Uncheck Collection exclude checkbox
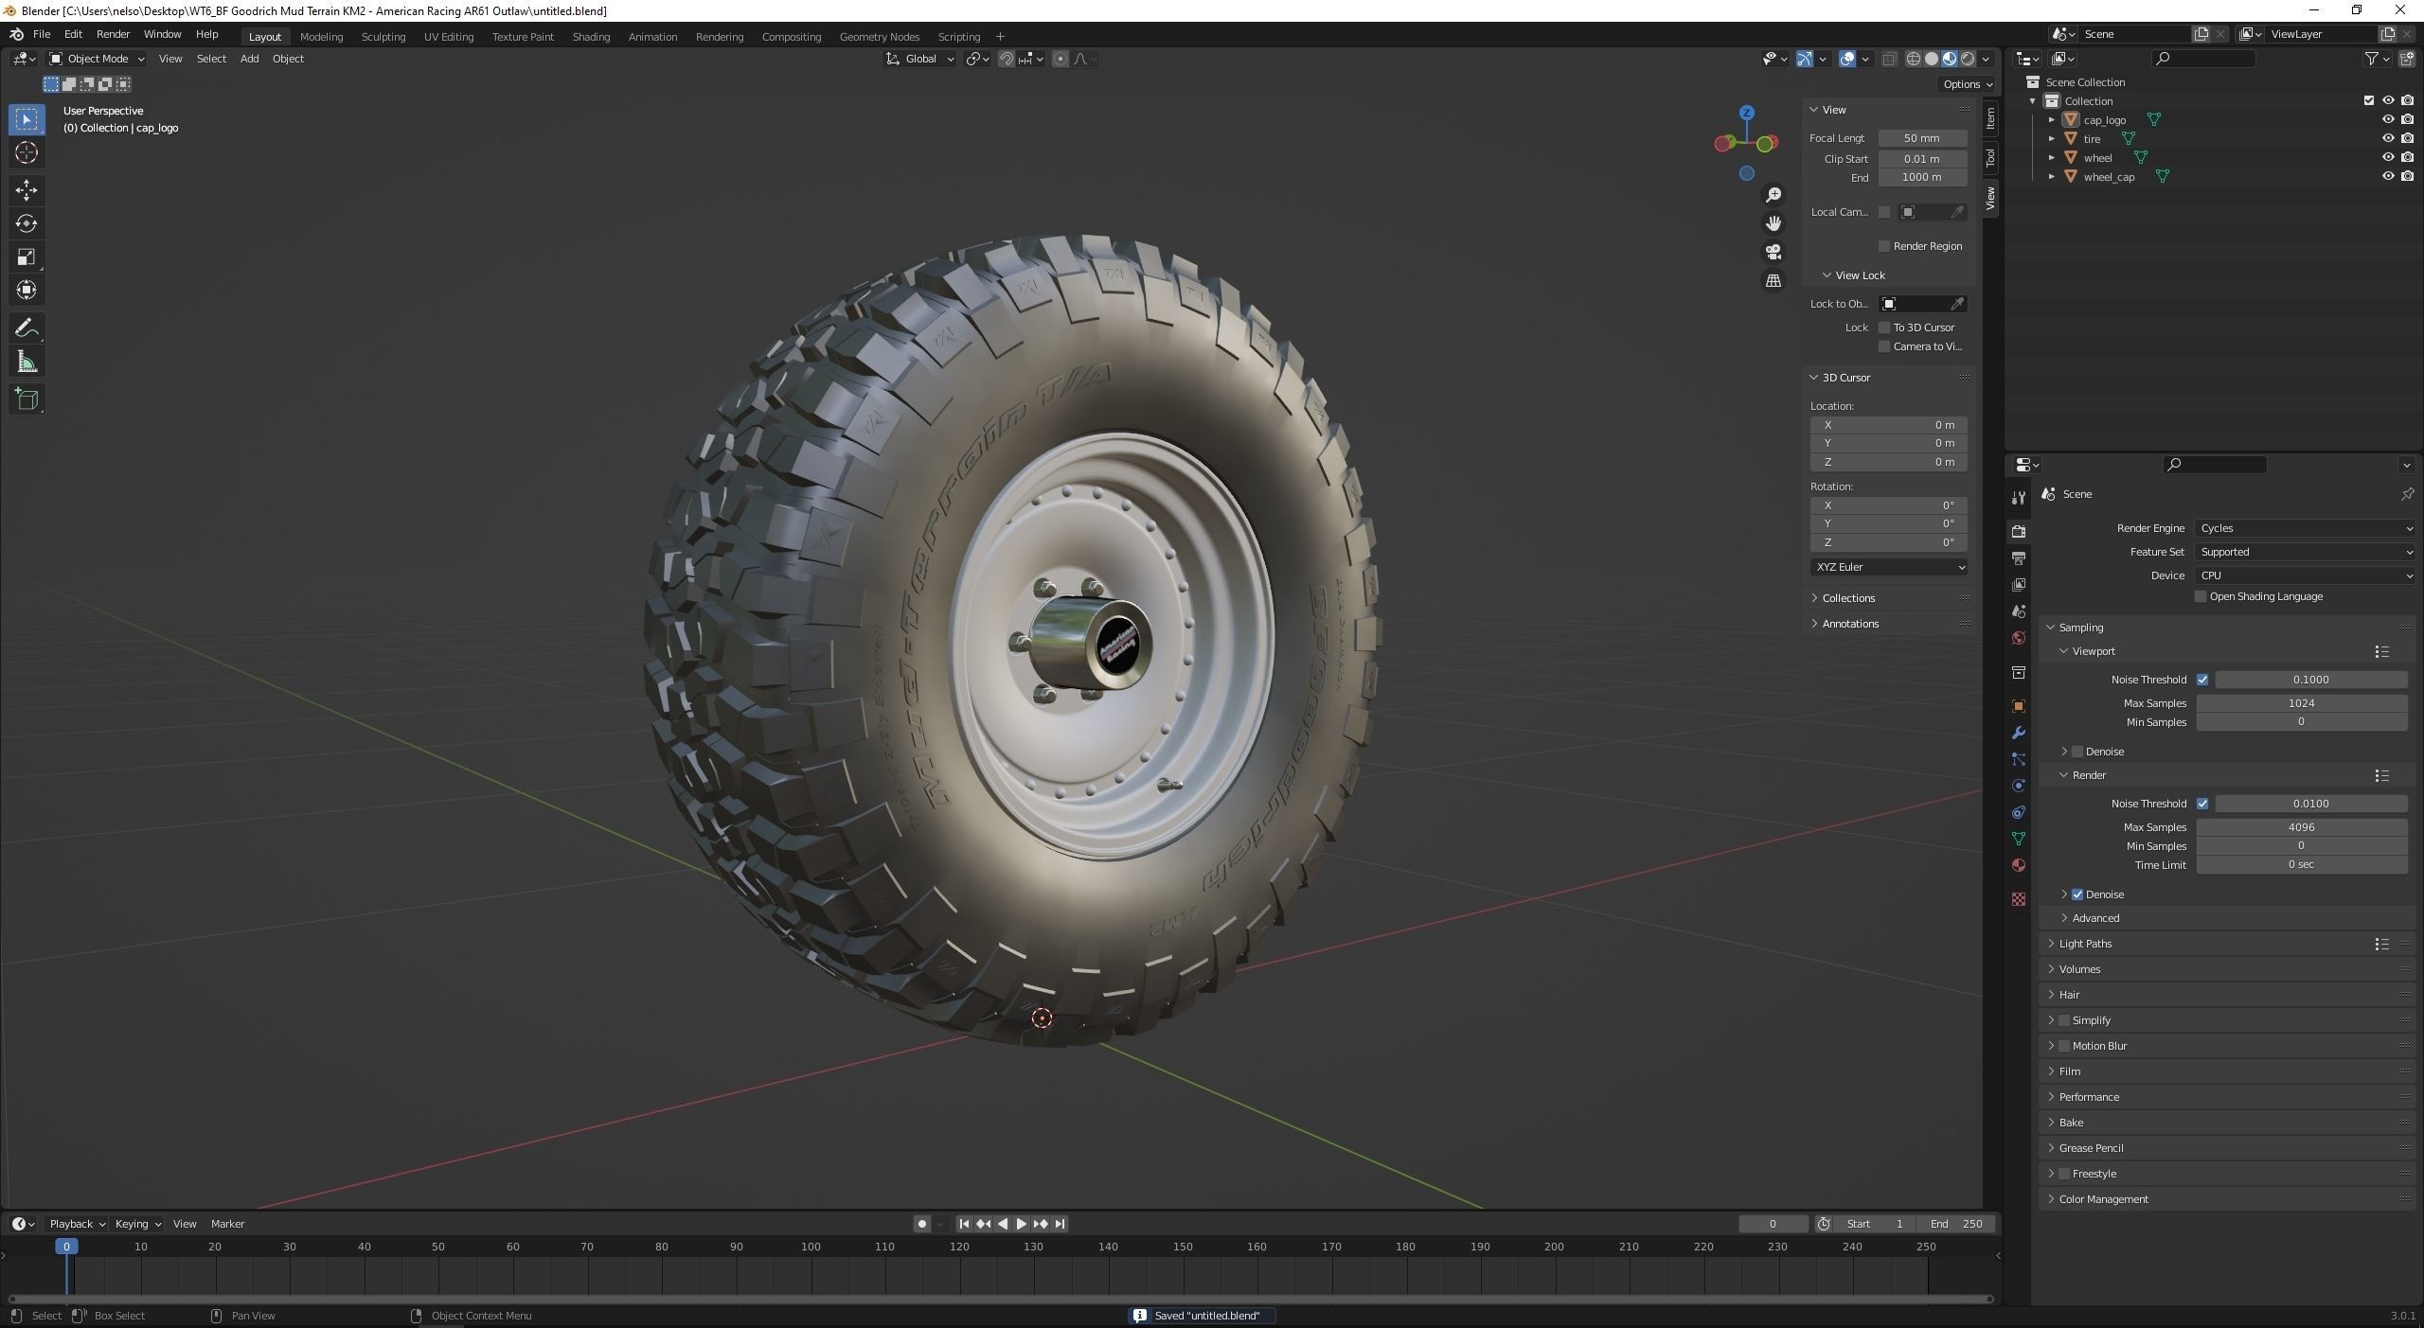Screen dimensions: 2424x1328 [2369, 100]
